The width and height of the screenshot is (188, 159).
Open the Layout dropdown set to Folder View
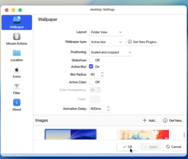[106, 32]
